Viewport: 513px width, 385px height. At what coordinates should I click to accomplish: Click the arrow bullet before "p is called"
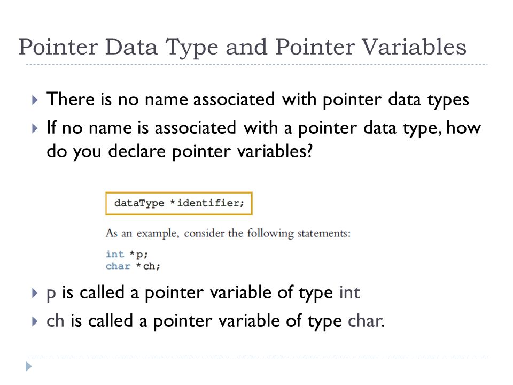35,293
